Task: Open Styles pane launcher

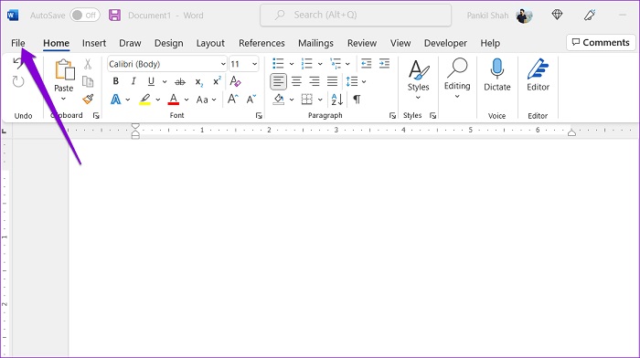Action: [432, 116]
